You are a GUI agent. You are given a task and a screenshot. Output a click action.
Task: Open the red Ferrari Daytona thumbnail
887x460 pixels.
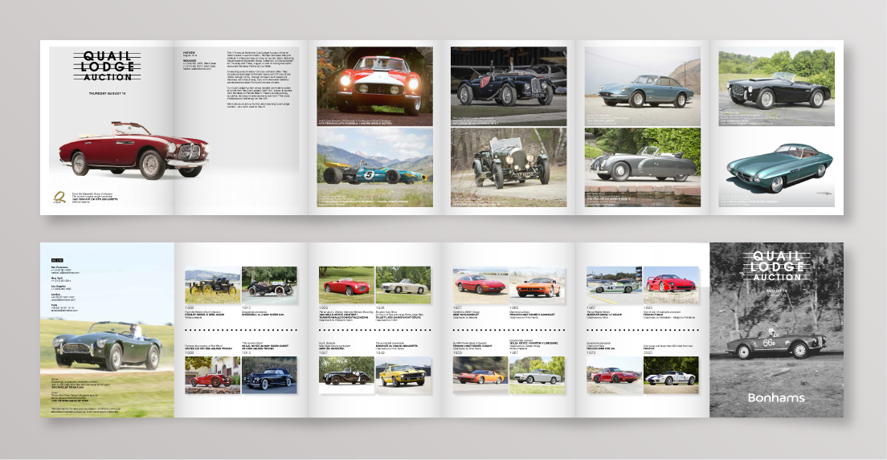tap(480, 285)
